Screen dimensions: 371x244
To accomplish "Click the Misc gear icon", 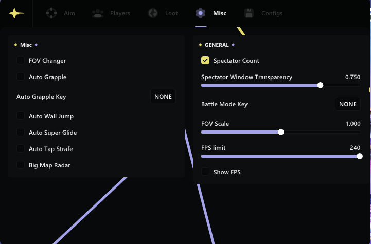I will pyautogui.click(x=201, y=13).
